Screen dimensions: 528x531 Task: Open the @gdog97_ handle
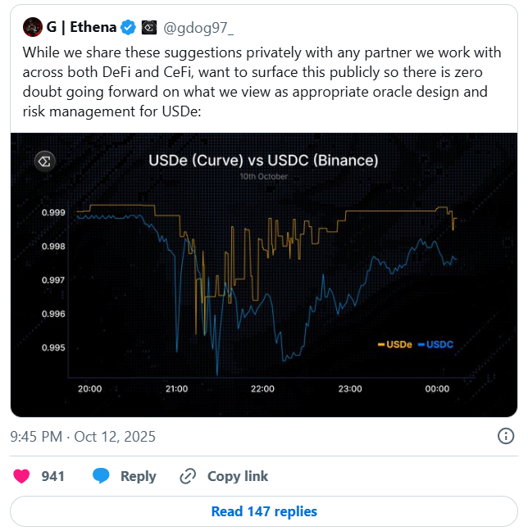198,28
